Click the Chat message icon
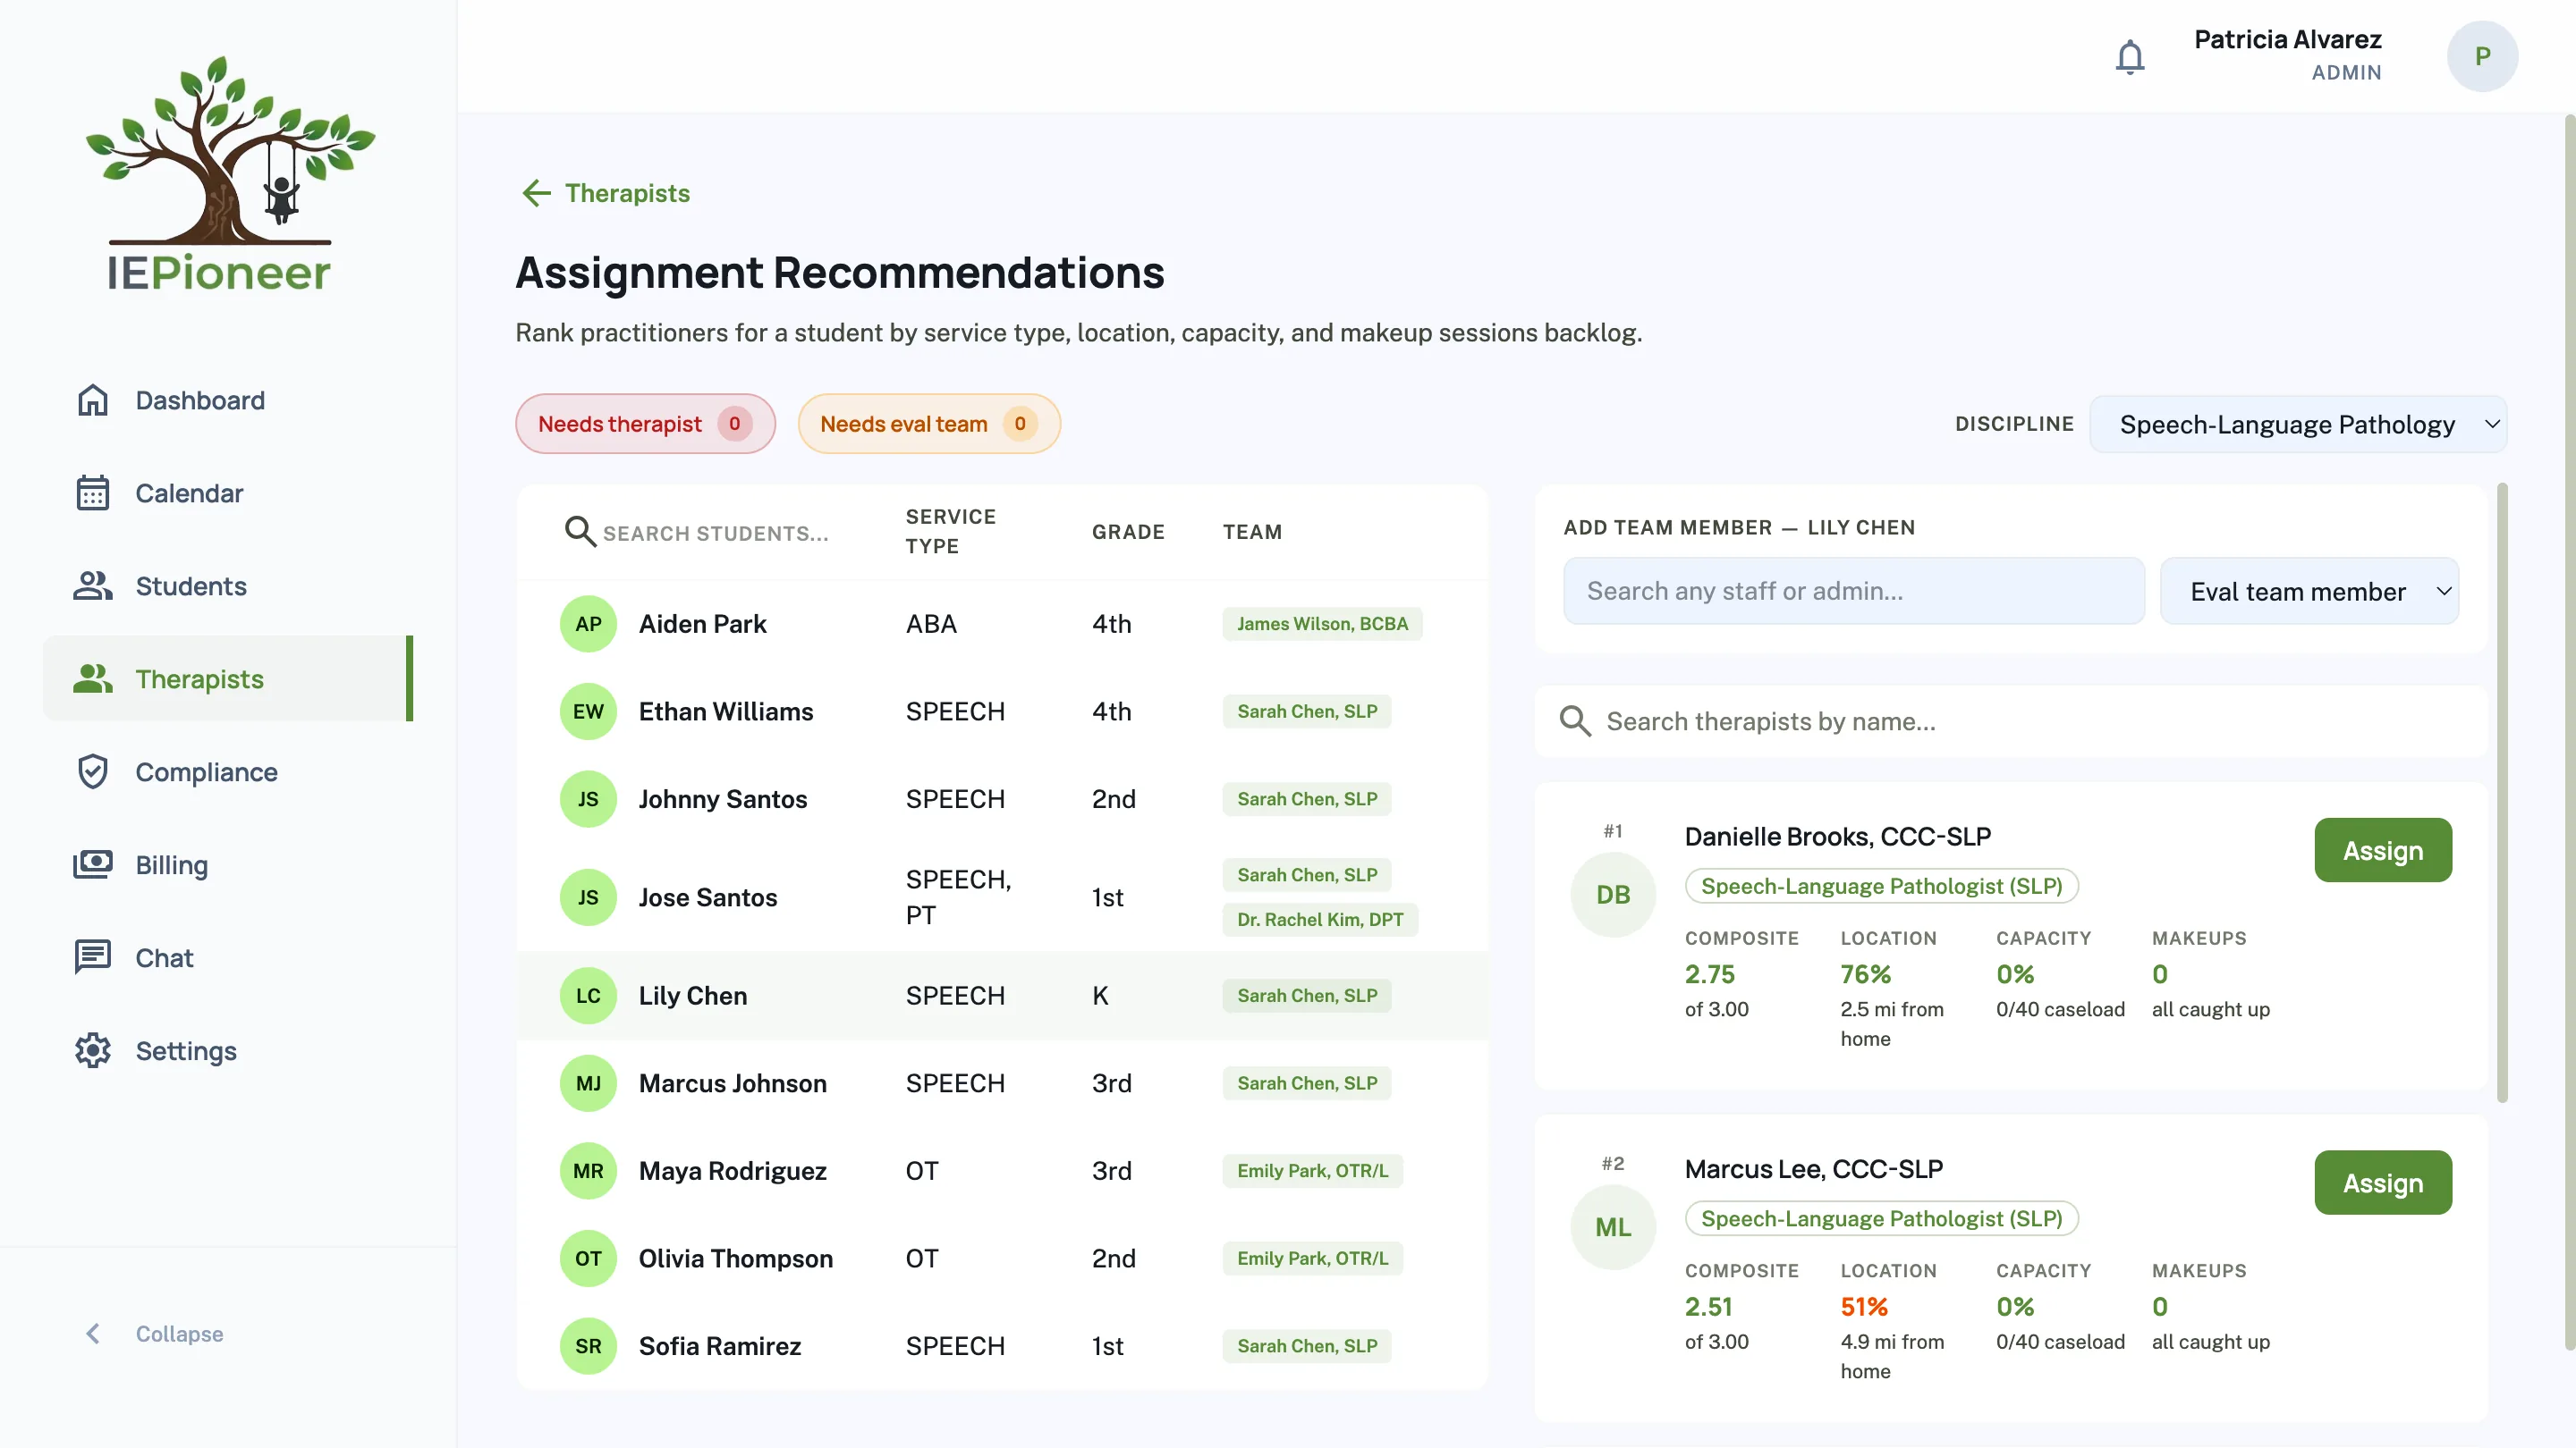This screenshot has height=1448, width=2576. [93, 958]
